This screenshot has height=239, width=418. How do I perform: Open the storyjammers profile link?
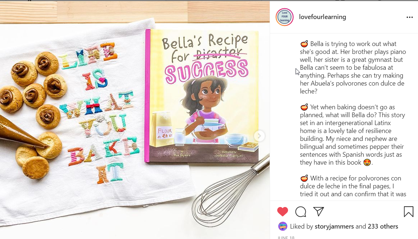[334, 226]
